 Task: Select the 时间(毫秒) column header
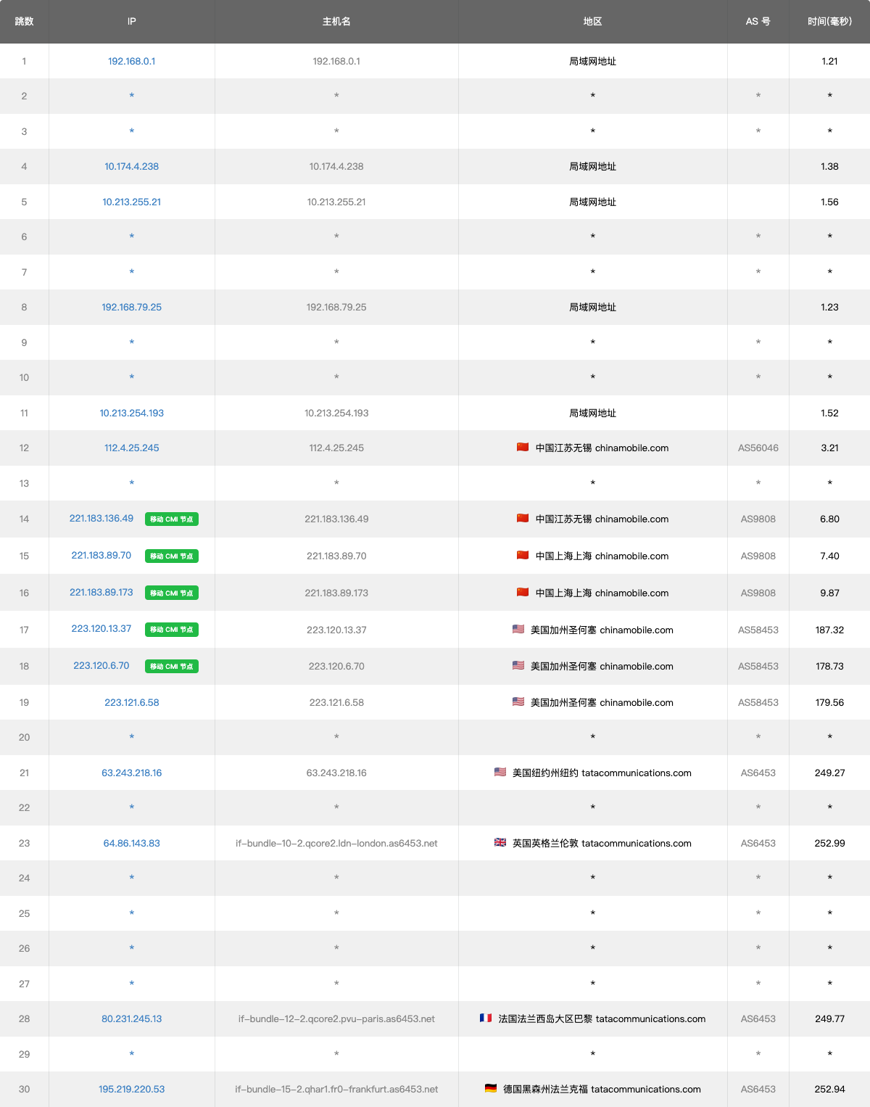coord(829,22)
